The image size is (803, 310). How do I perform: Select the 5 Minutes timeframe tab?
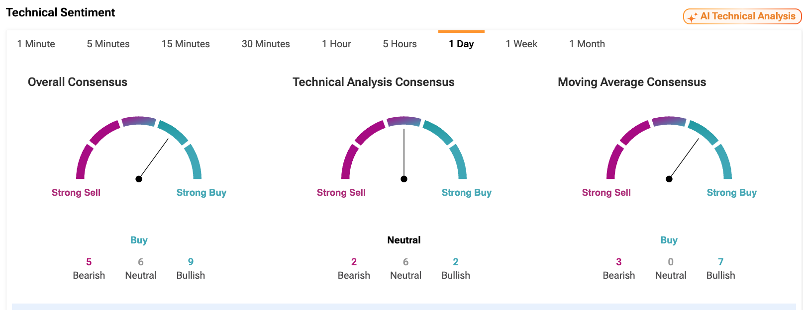[x=108, y=44]
